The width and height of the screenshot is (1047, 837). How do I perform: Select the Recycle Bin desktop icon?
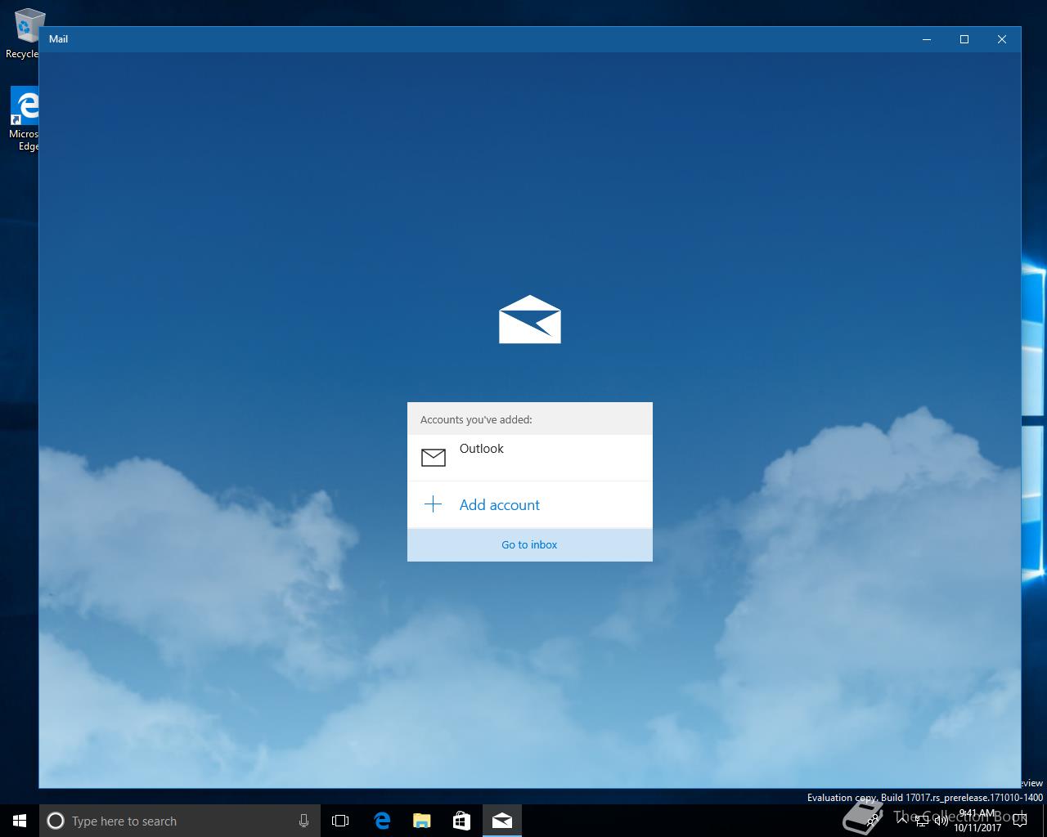point(25,34)
